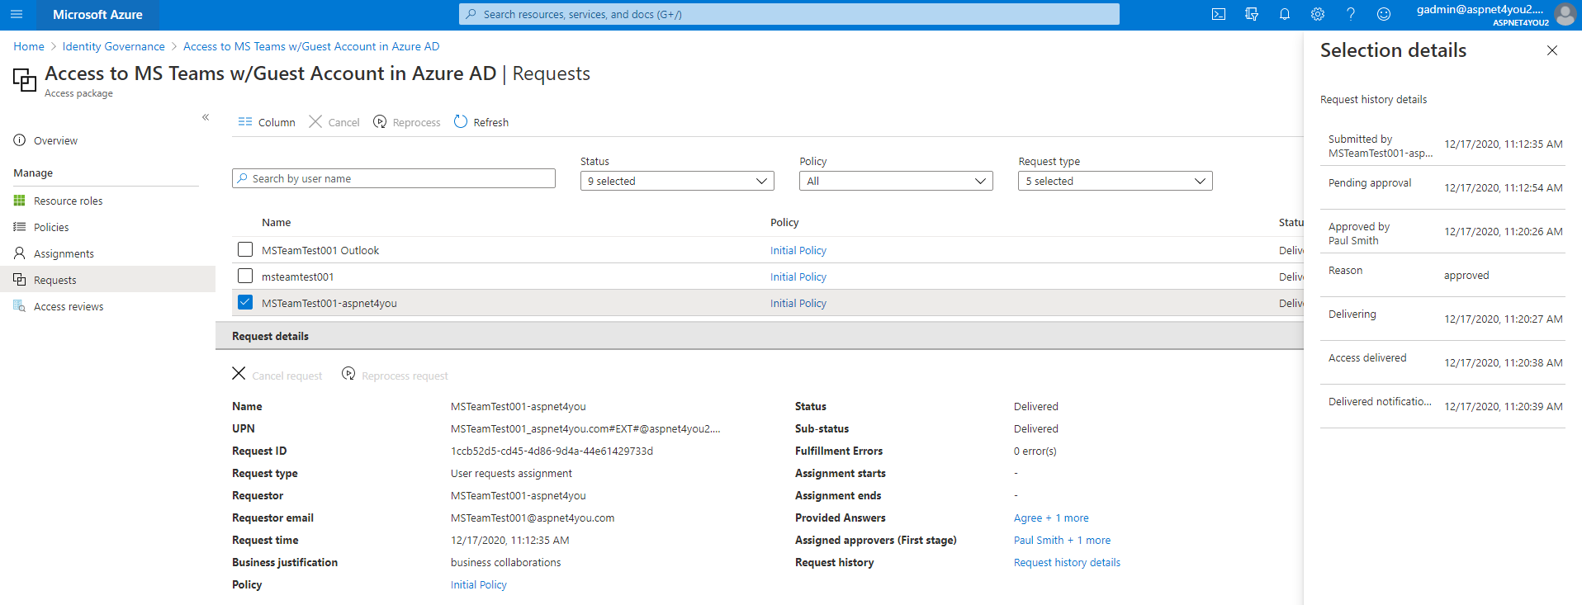The image size is (1582, 605).
Task: Click the Cancel toolbar button
Action: [334, 122]
